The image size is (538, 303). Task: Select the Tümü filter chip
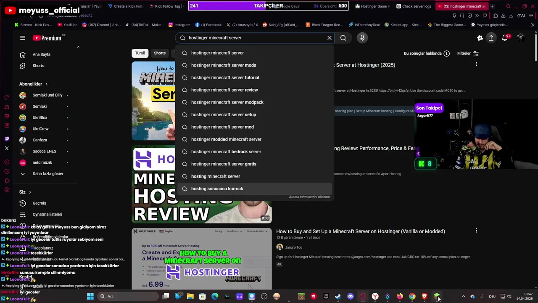[140, 53]
